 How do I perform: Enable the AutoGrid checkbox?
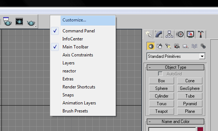click(160, 74)
